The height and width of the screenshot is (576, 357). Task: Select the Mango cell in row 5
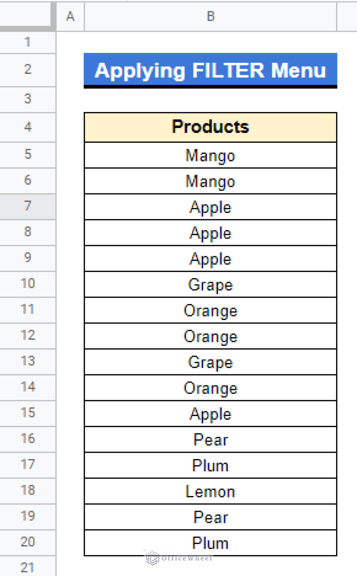pos(210,155)
